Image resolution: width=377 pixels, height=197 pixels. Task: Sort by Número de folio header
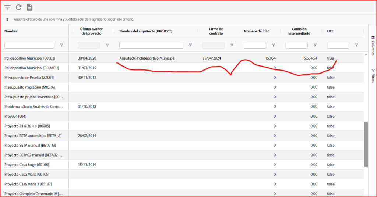[257, 31]
